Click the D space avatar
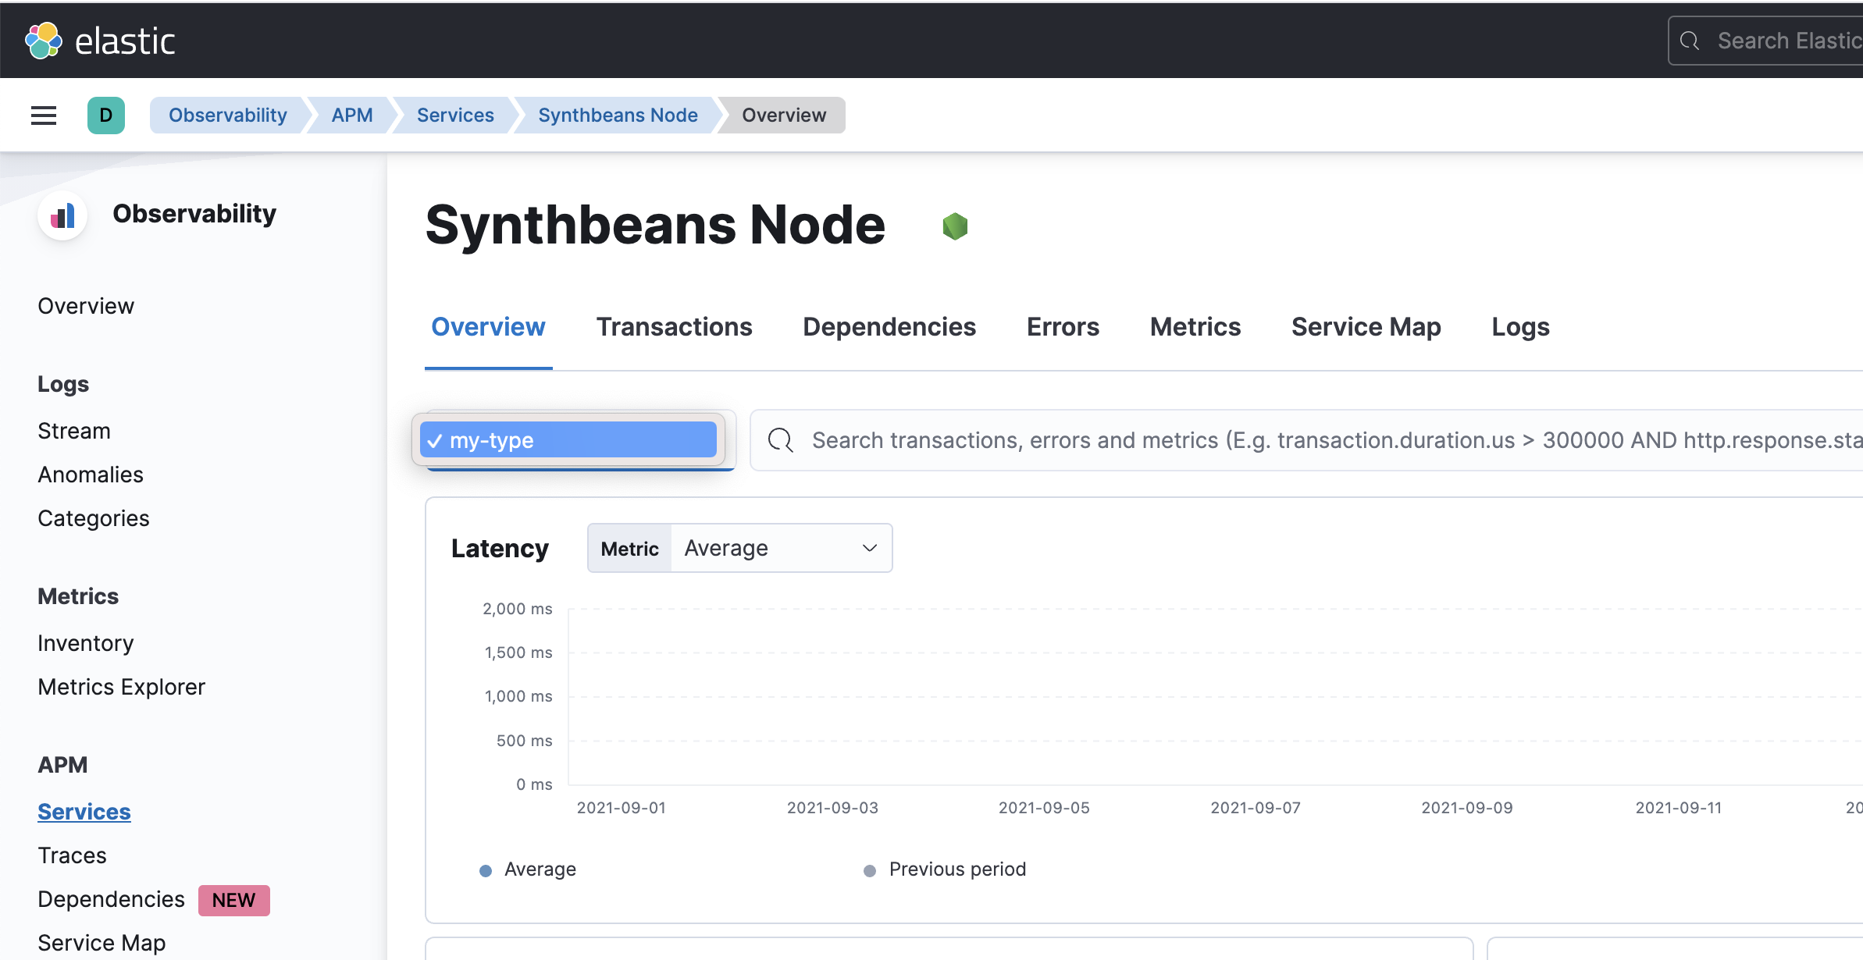Screen dimensions: 1863x960 tap(106, 116)
